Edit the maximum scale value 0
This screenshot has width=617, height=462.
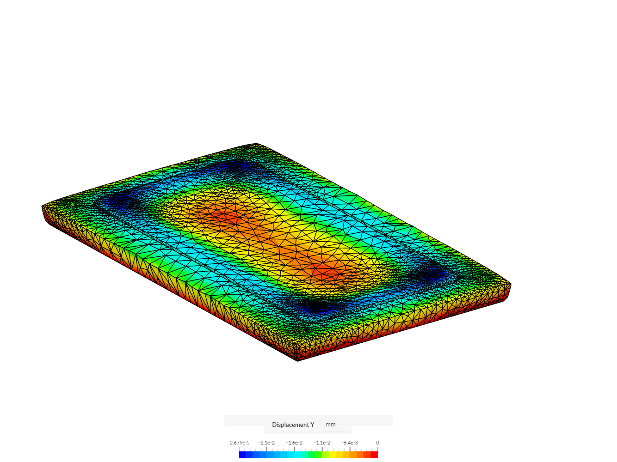(x=377, y=442)
